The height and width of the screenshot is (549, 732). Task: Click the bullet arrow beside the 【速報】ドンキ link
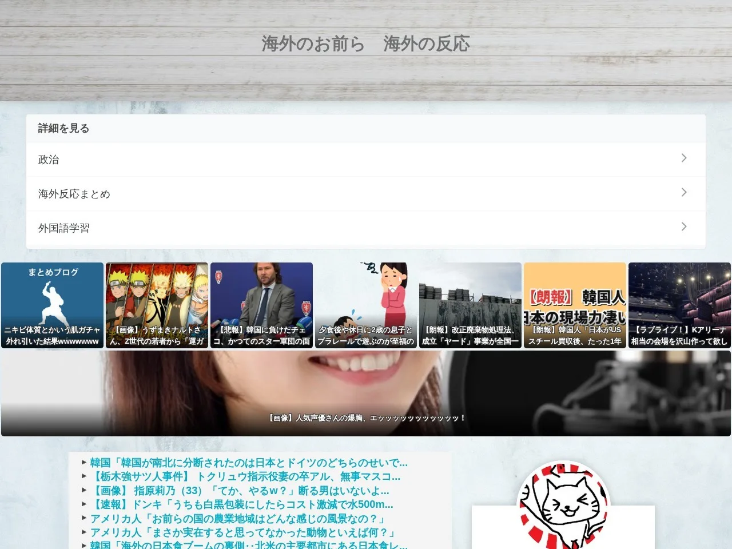tap(84, 504)
